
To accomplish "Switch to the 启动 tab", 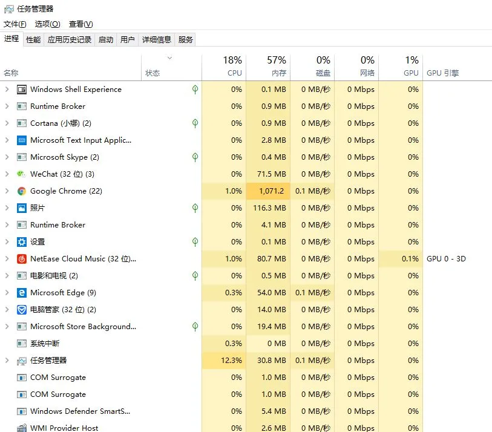I will [106, 39].
